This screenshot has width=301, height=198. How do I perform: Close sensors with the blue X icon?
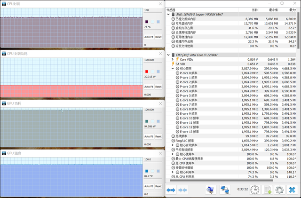click(292, 190)
